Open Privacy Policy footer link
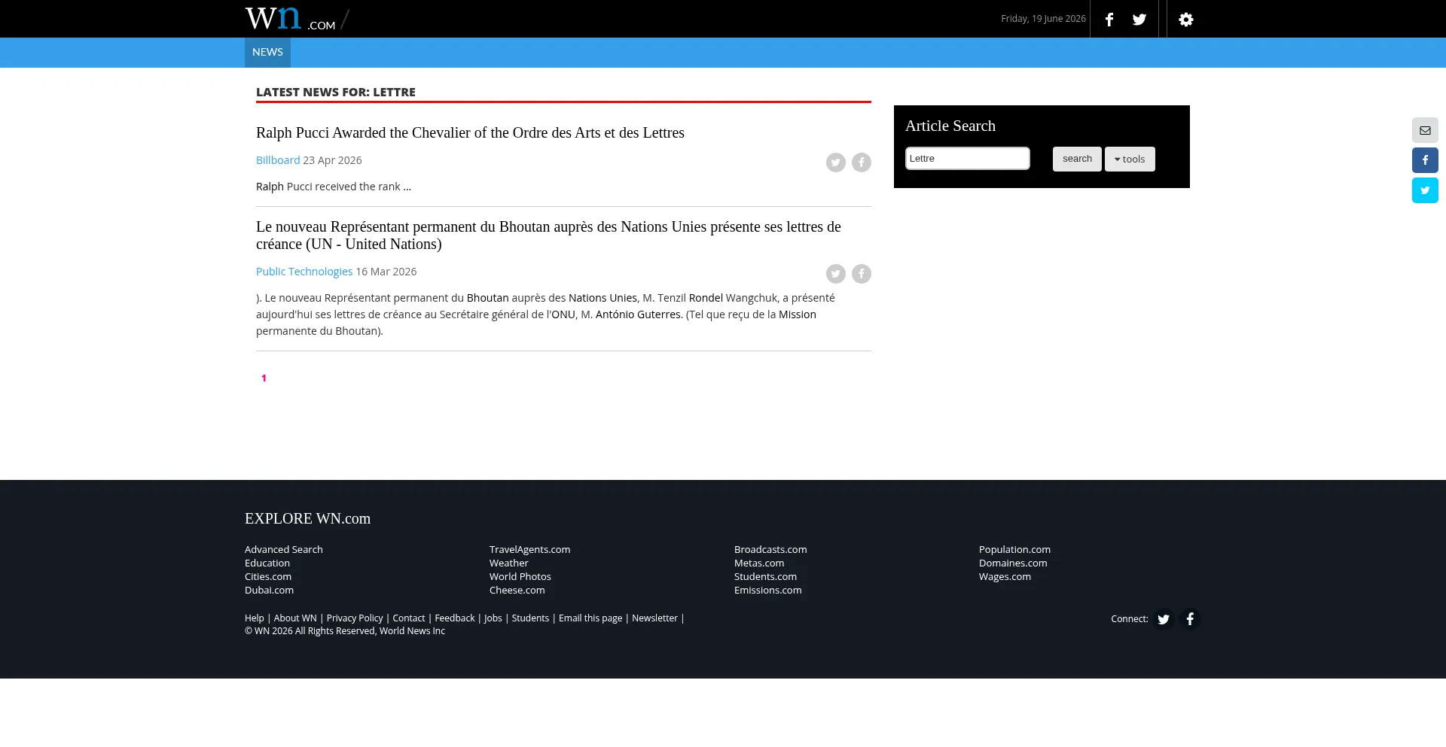Viewport: 1446px width, 747px height. [355, 618]
